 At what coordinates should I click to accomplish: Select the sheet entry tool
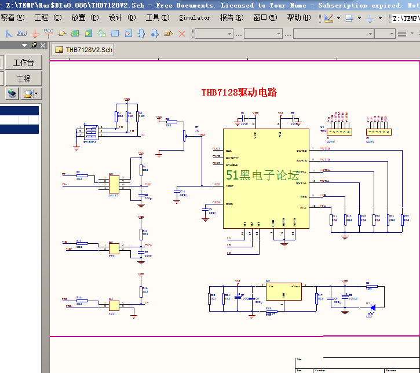point(89,34)
